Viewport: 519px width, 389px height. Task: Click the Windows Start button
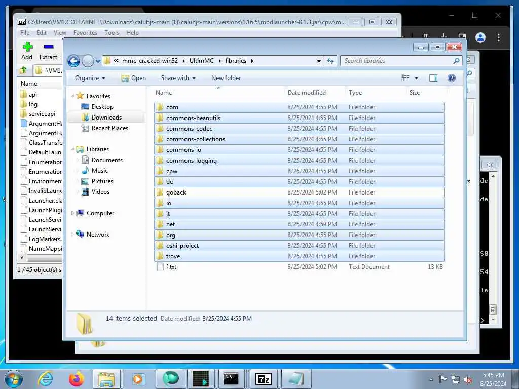[13, 379]
